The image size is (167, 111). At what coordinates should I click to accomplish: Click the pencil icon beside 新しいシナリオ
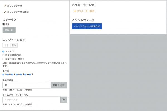pyautogui.click(x=5, y=6)
